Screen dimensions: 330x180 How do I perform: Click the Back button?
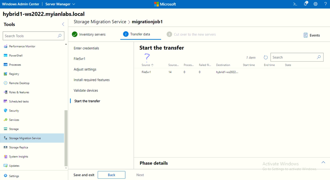[112, 175]
